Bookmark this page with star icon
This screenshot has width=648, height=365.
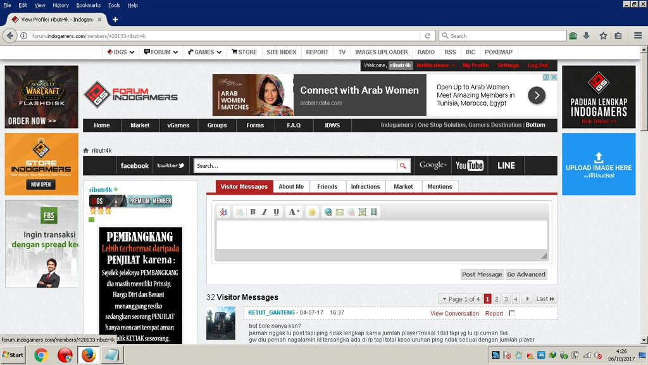click(x=603, y=36)
